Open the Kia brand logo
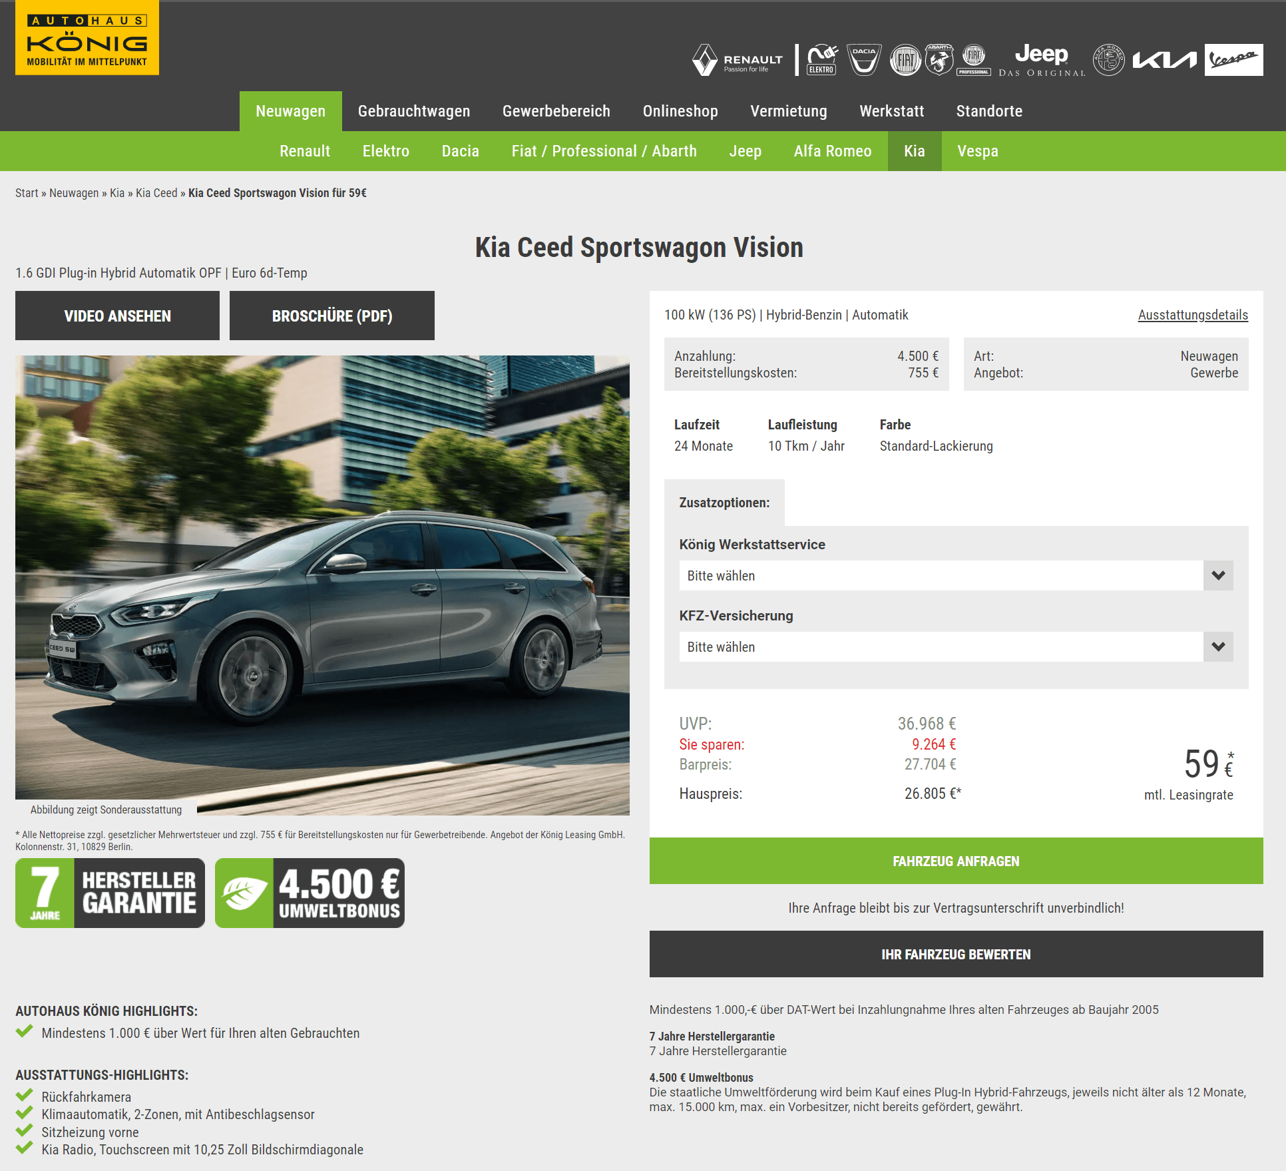The width and height of the screenshot is (1286, 1171). coord(1164,61)
